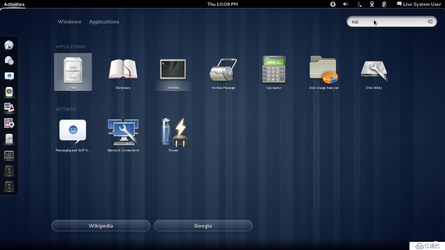Screen dimensions: 445x250
Task: Open the volume indicator in top bar
Action: 346,4
